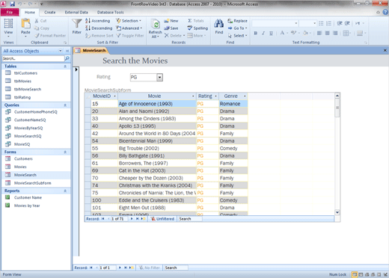Open the File tab
The height and width of the screenshot is (278, 389).
coord(10,12)
